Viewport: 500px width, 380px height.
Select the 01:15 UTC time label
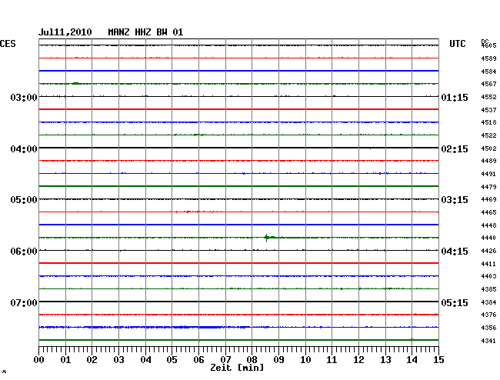point(454,98)
